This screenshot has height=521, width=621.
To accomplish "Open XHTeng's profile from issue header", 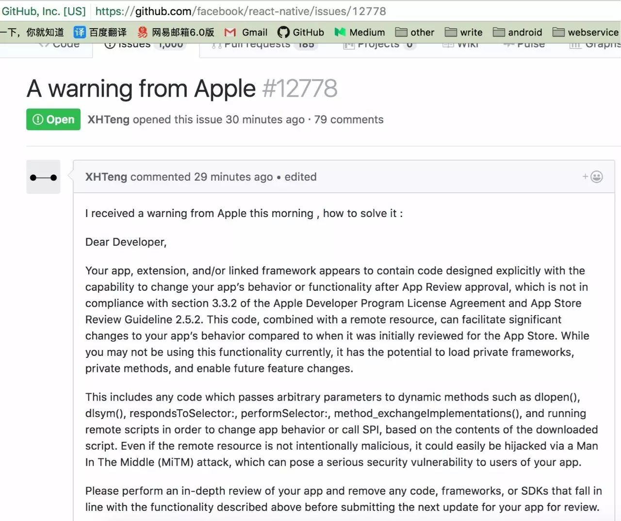I will tap(108, 119).
